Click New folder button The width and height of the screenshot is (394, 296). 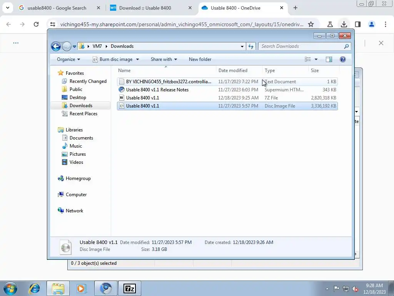pos(200,59)
